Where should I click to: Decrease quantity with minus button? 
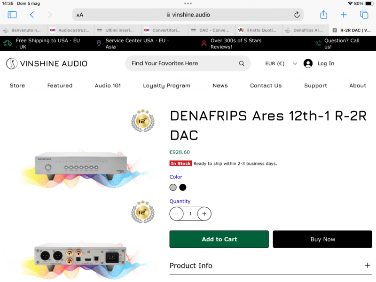[176, 214]
